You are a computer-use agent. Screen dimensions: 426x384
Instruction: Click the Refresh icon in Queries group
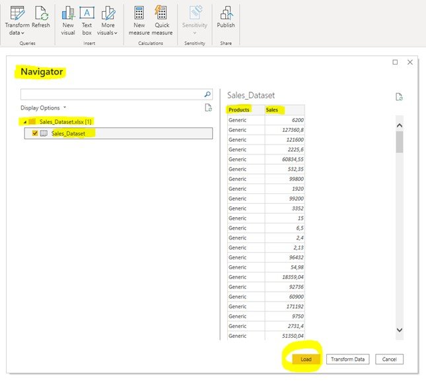(41, 13)
